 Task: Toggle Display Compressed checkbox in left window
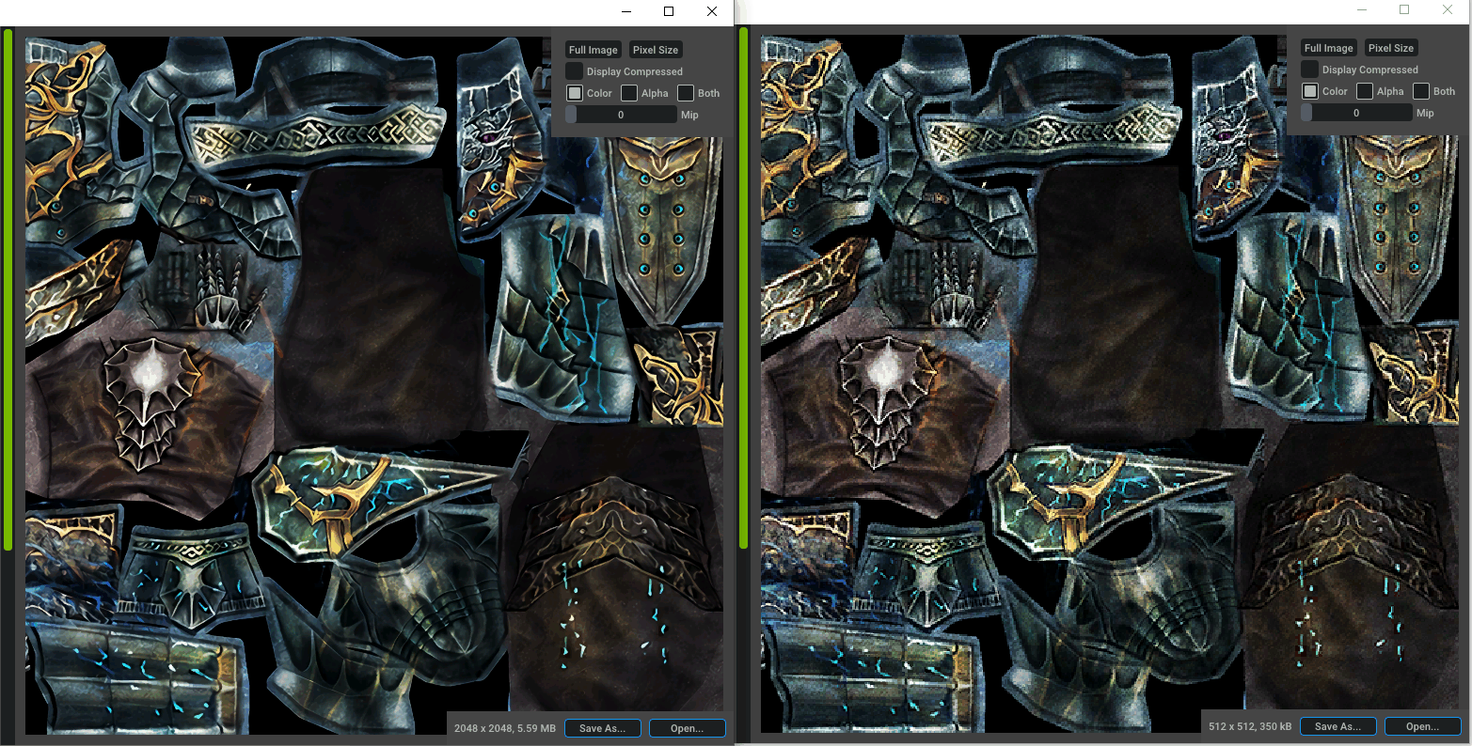(574, 71)
